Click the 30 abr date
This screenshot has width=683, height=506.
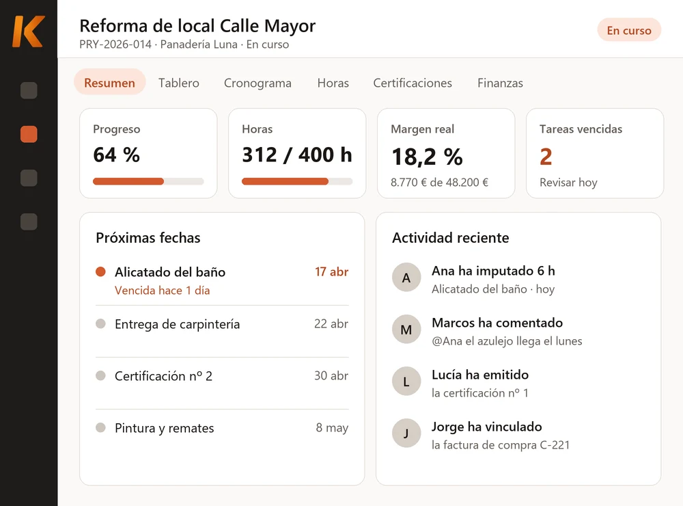[x=331, y=375]
